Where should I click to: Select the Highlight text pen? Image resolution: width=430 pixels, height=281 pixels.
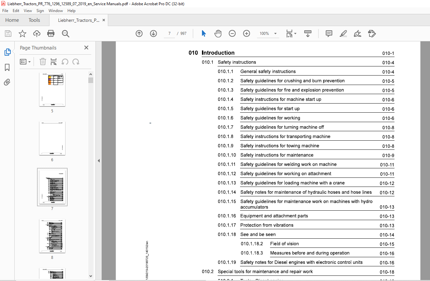(343, 34)
